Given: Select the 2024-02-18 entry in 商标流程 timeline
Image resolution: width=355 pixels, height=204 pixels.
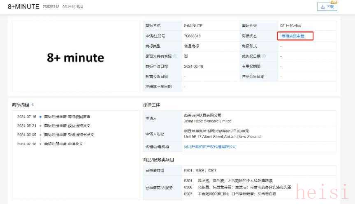Looking at the screenshot, I should [x=50, y=144].
